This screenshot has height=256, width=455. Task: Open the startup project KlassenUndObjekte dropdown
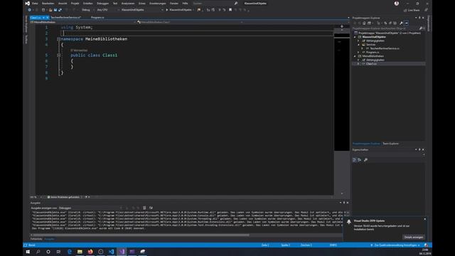pyautogui.click(x=142, y=10)
